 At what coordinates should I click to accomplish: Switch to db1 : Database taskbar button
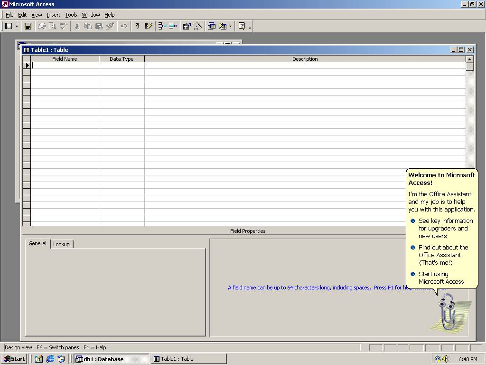tap(112, 359)
